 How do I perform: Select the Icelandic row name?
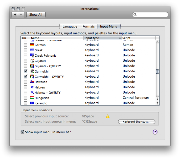click(41, 103)
